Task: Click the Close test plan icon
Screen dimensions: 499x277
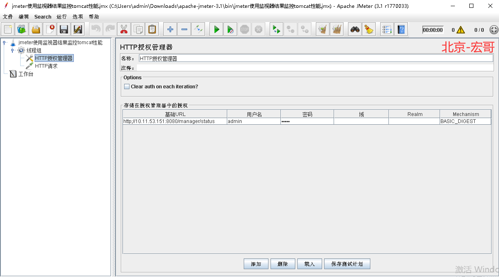Action: 50,29
